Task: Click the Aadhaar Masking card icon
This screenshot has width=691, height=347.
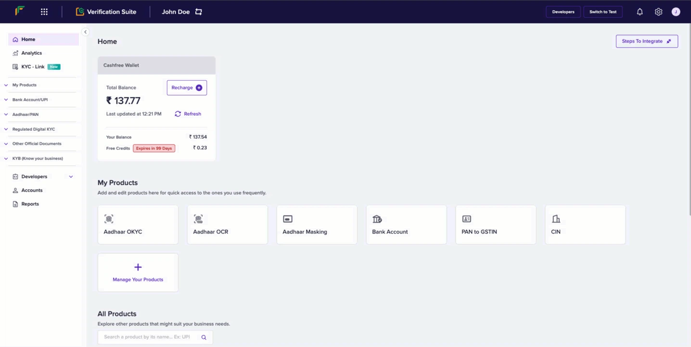Action: pyautogui.click(x=288, y=219)
